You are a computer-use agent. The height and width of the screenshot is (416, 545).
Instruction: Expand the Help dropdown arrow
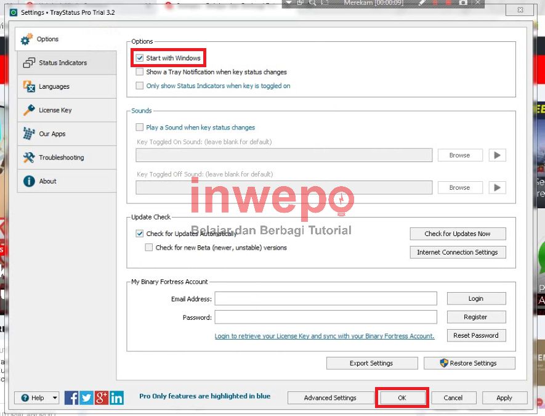(55, 398)
